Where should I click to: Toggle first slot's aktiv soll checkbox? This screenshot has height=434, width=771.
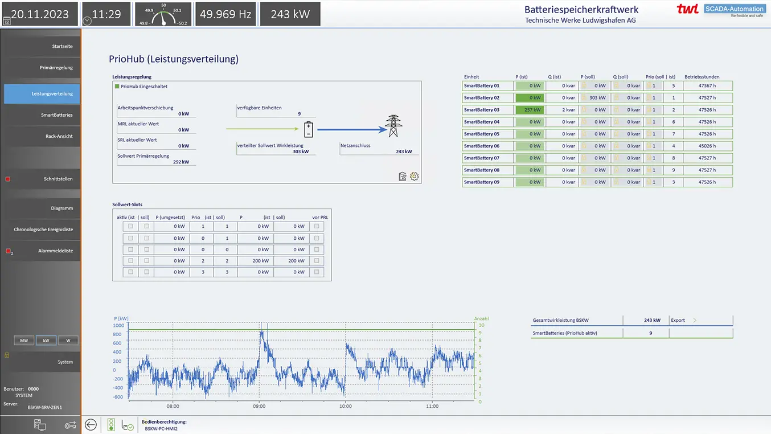click(x=146, y=226)
